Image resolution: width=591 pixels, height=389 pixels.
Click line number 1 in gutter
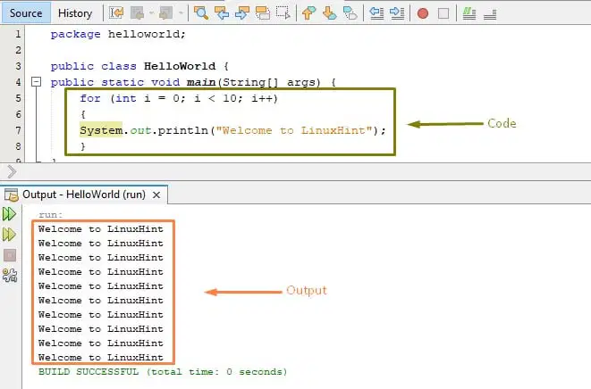pos(18,34)
